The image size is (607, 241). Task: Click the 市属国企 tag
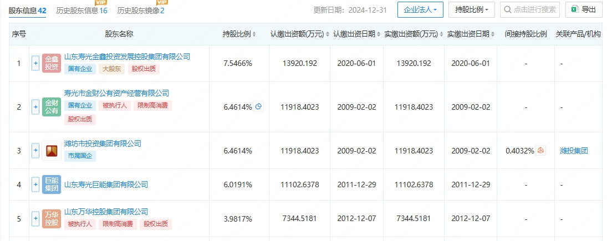(x=80, y=156)
